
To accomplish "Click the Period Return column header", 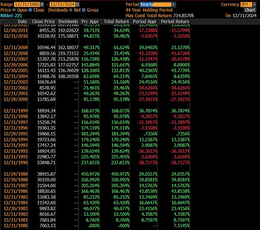I will tap(175, 22).
